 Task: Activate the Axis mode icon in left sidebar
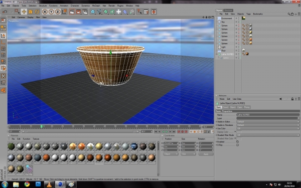[x=4, y=42]
